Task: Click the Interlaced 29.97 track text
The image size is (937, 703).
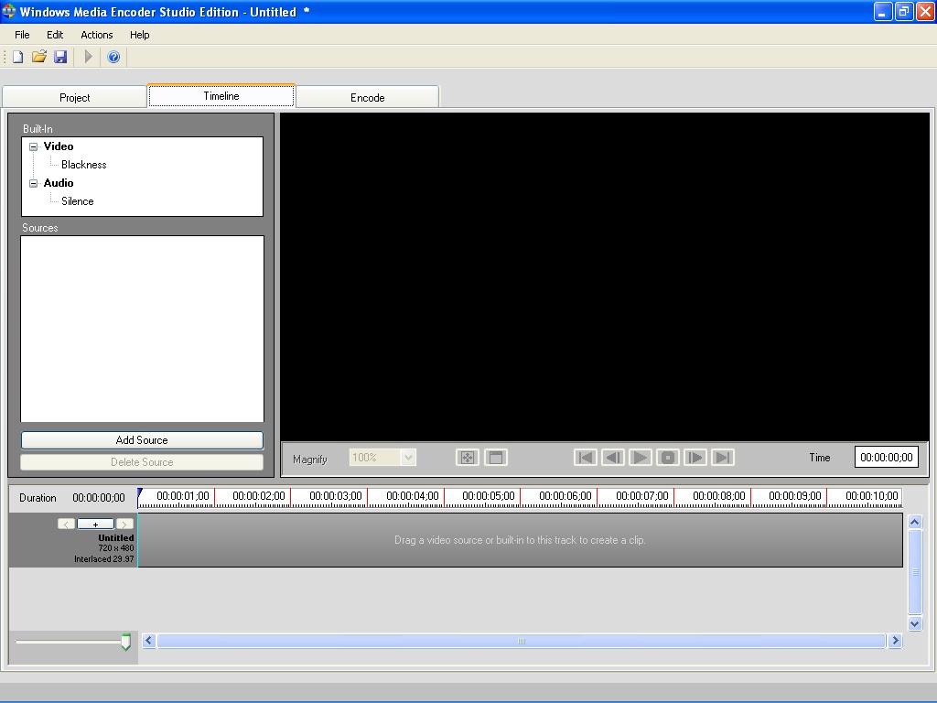Action: coord(104,559)
